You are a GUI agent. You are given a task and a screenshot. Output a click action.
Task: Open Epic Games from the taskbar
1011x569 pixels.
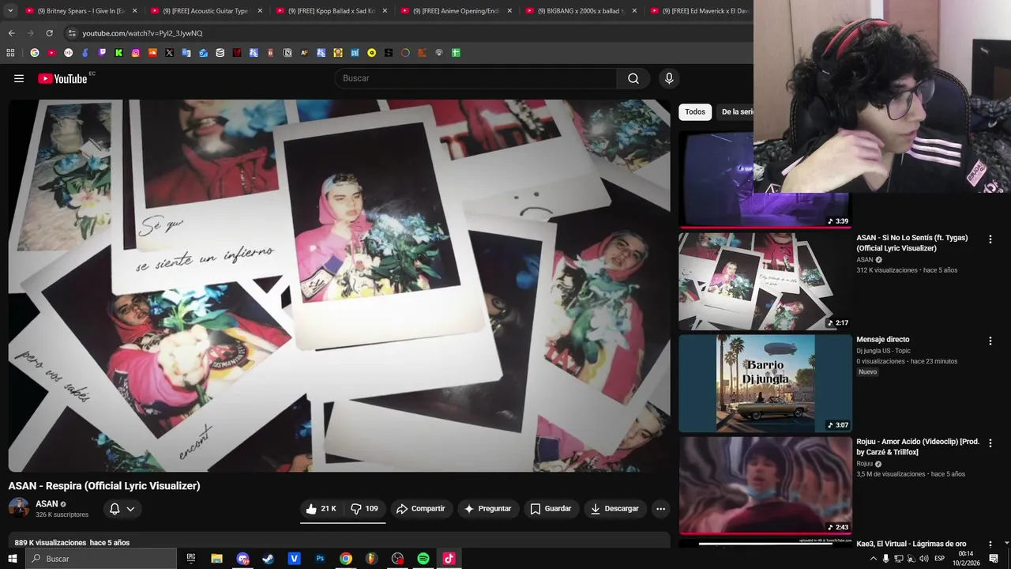click(x=191, y=559)
